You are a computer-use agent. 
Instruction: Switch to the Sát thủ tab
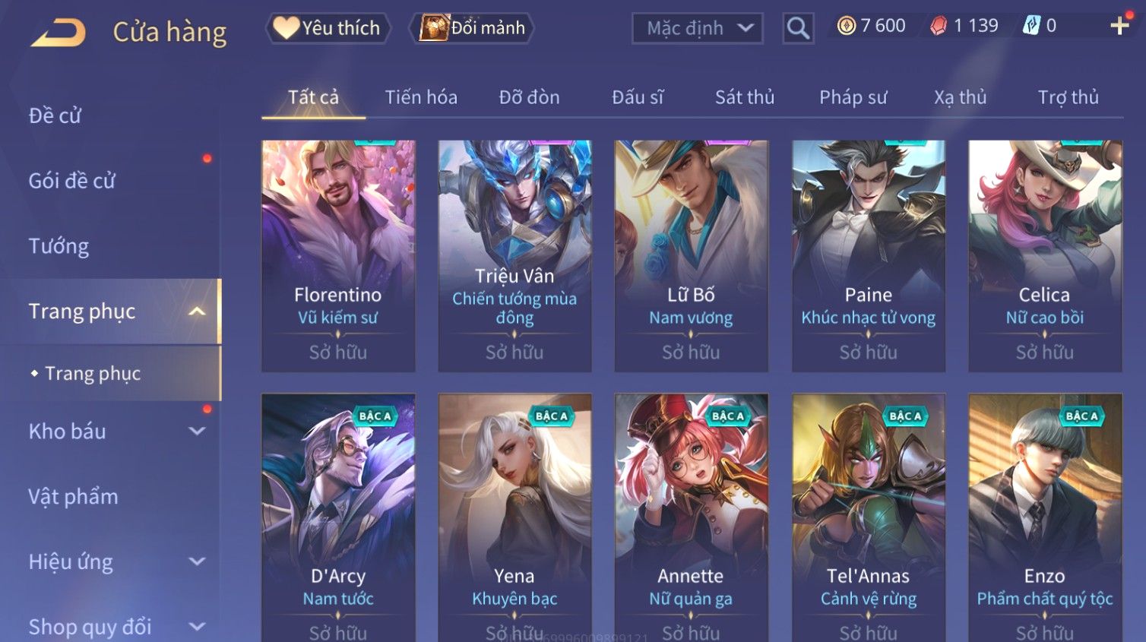[x=744, y=97]
